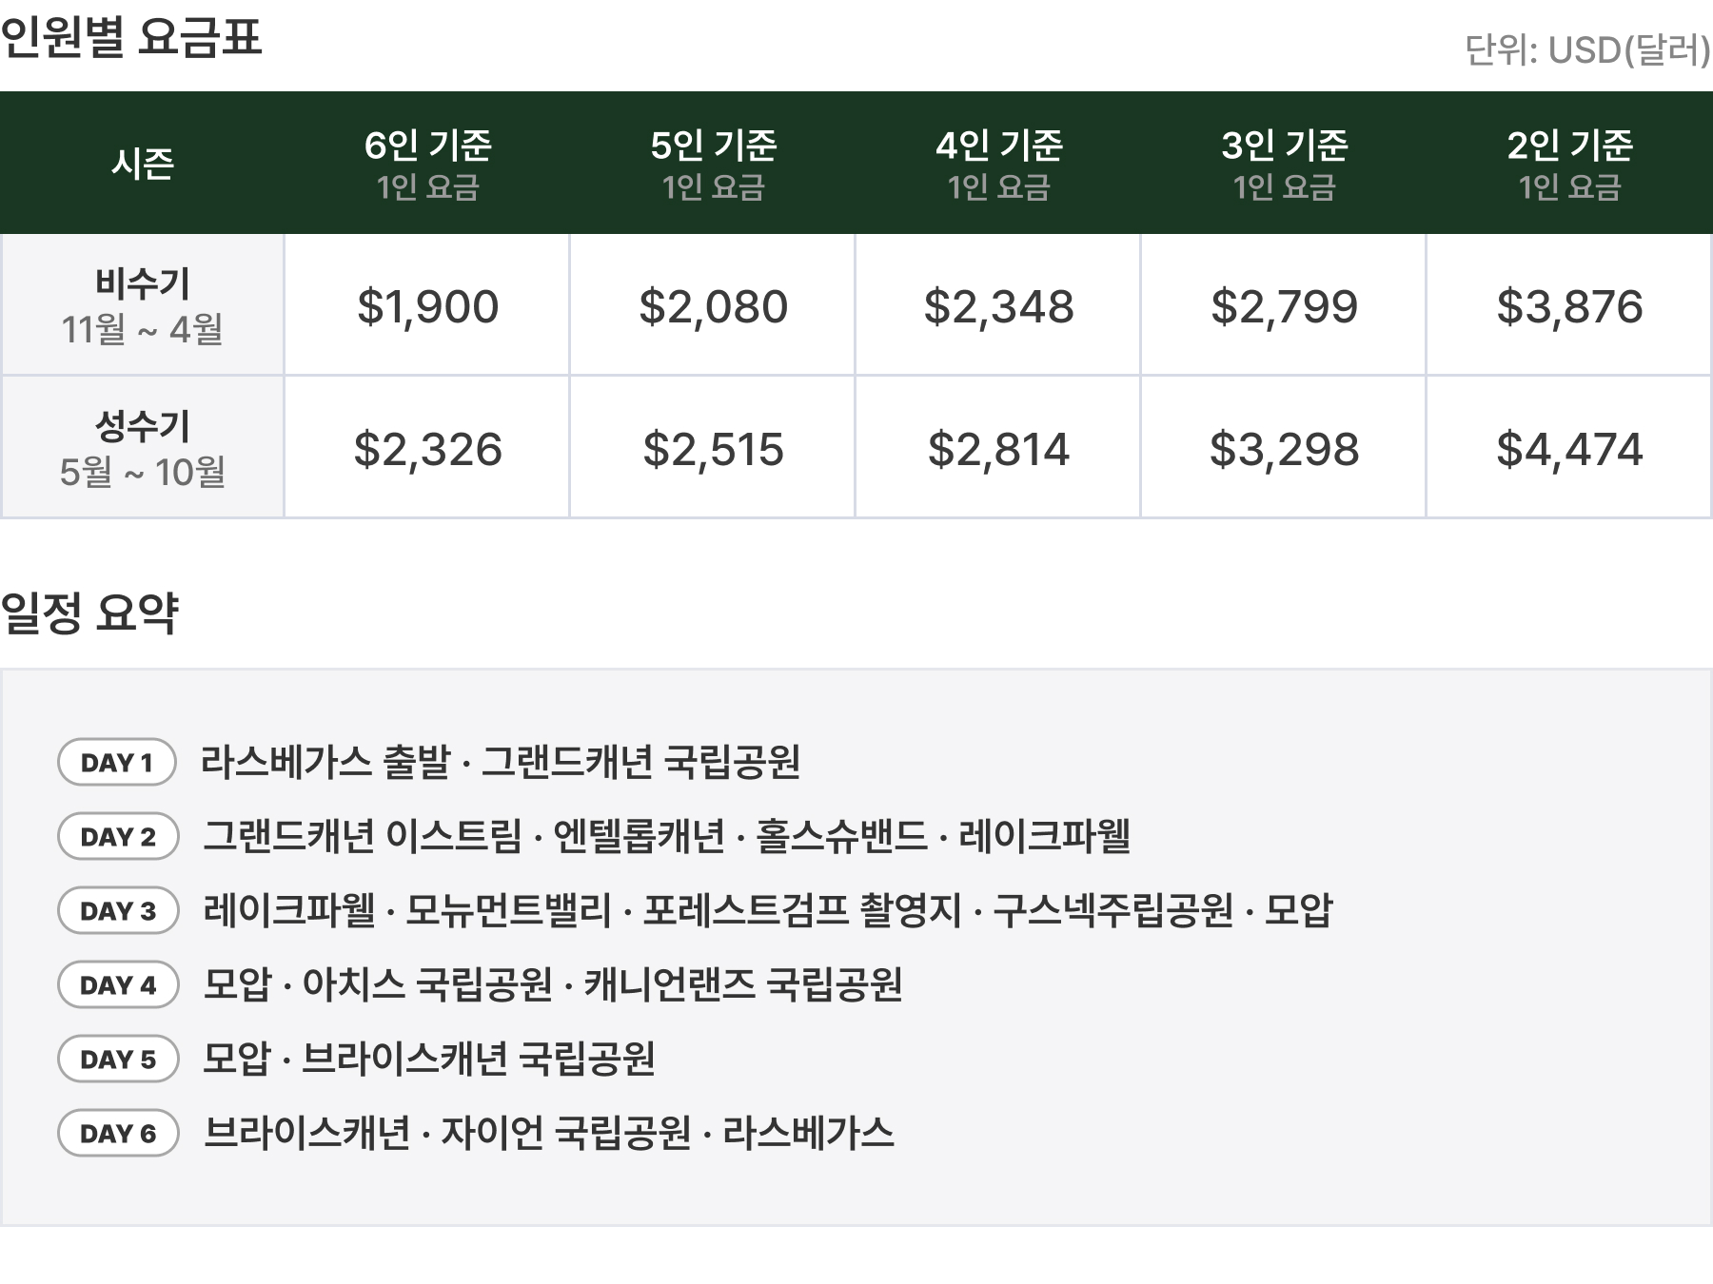Select 라스베가스 출발 · 그랜드캐년 국립공원 text
Screen dimensions: 1713x1284
pyautogui.click(x=501, y=762)
